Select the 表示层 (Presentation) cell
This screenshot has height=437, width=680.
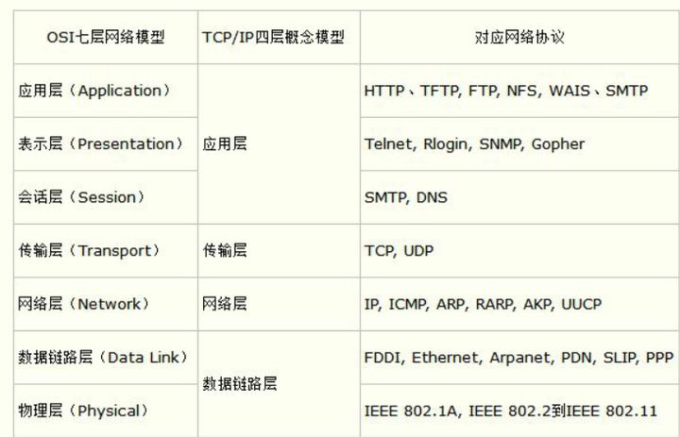[x=101, y=144]
